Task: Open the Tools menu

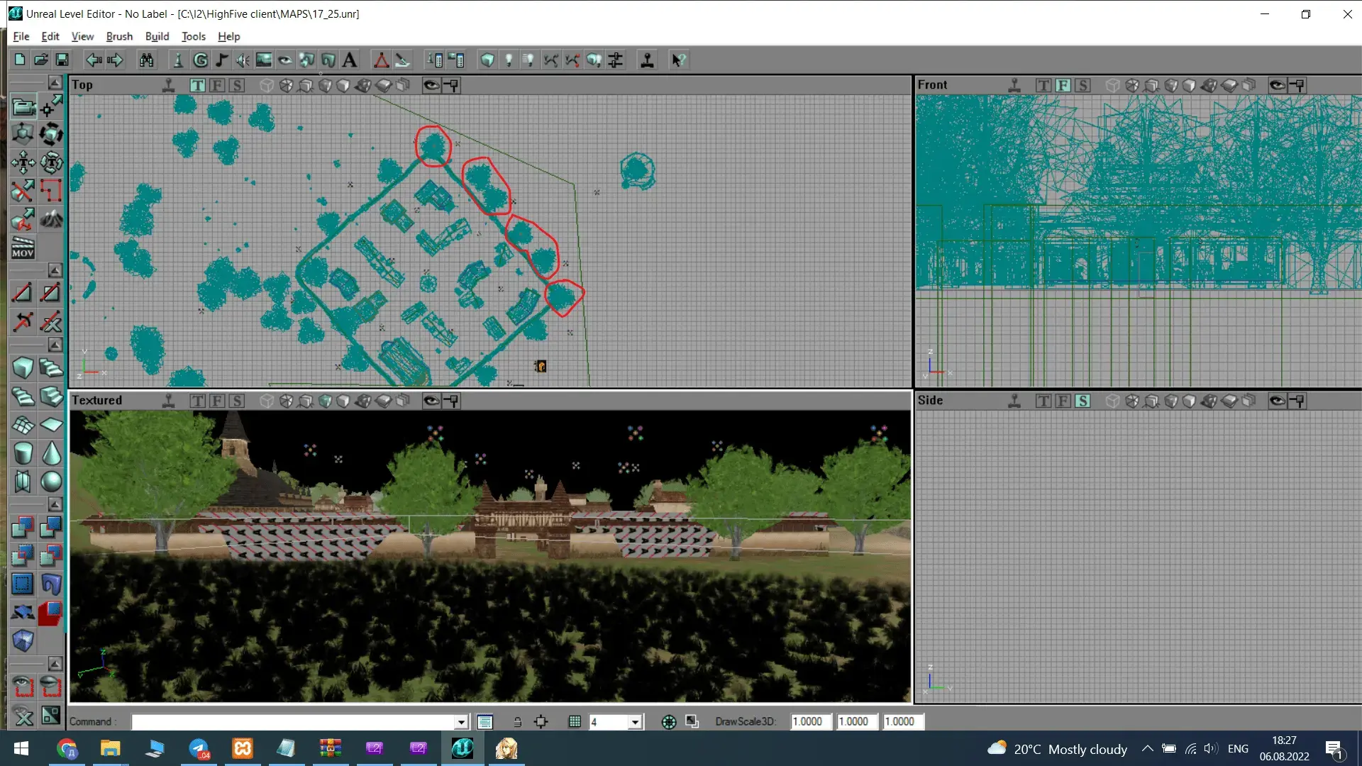Action: click(193, 36)
